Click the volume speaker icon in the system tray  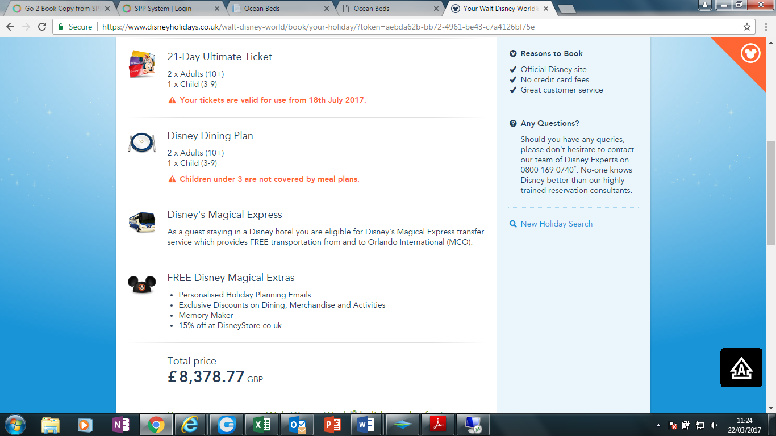713,425
